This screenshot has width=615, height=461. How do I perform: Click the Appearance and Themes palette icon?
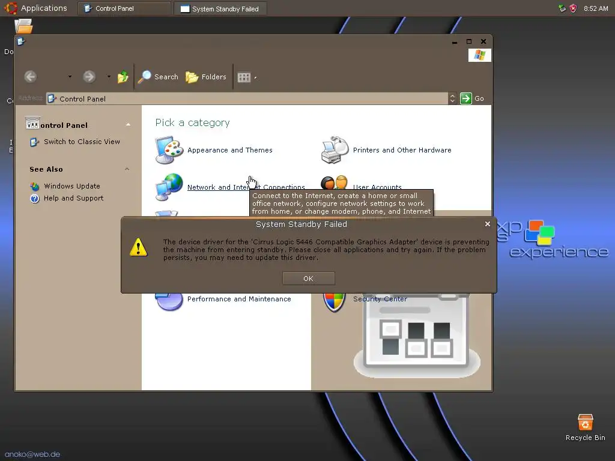[x=169, y=149]
